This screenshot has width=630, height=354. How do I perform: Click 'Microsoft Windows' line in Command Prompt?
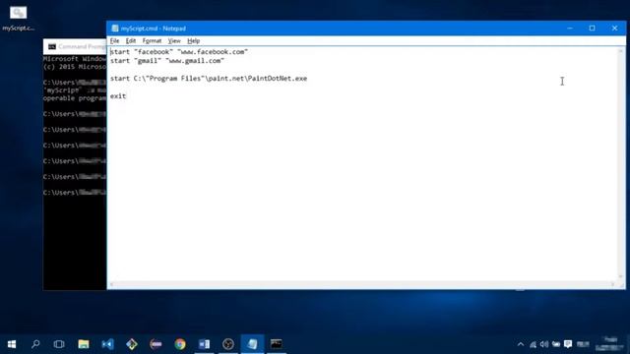tap(75, 59)
